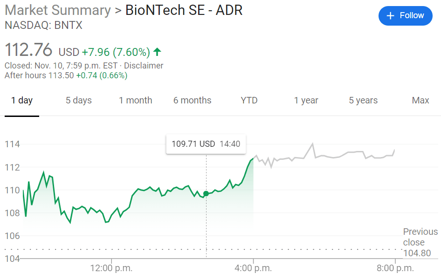Click the BioNTech SE - ADR title
Screen dimensions: 441x280
pyautogui.click(x=184, y=10)
